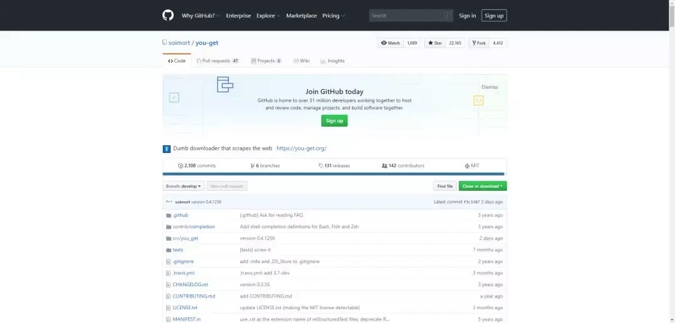This screenshot has height=323, width=675.
Task: Open the 142 contributors list
Action: click(x=403, y=166)
